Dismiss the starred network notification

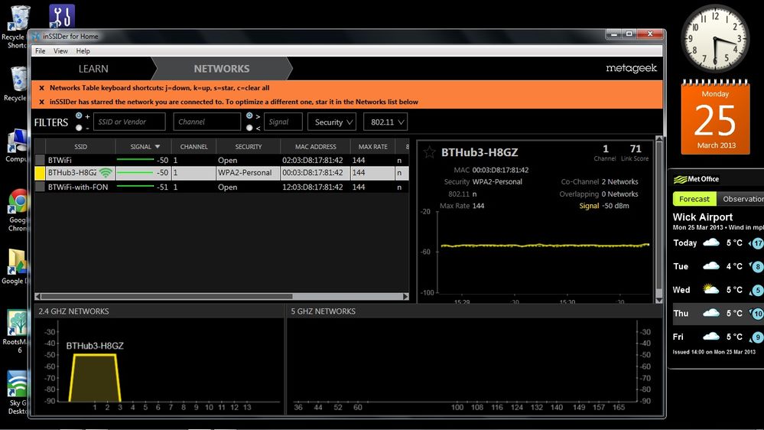41,102
